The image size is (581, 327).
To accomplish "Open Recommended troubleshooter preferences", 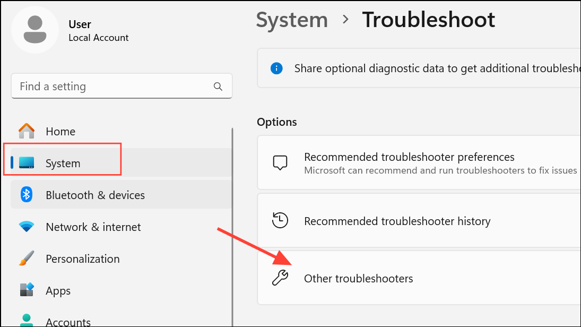I will click(419, 163).
